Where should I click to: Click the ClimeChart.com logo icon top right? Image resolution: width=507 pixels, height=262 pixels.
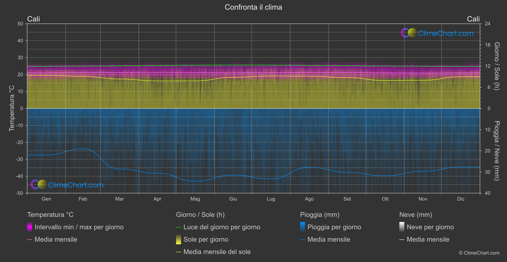pos(409,33)
